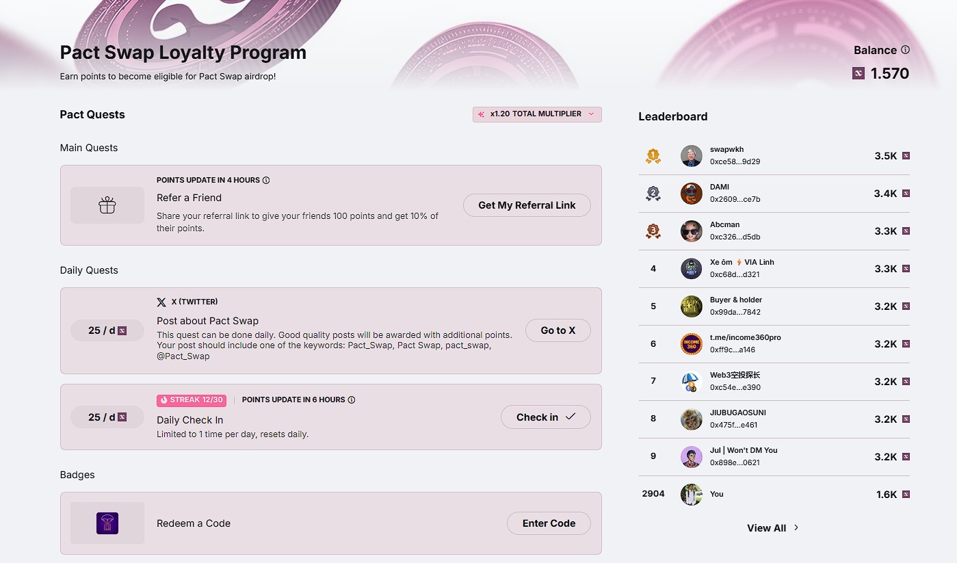This screenshot has width=957, height=563.
Task: Click the X (Twitter) logo icon
Action: click(161, 302)
